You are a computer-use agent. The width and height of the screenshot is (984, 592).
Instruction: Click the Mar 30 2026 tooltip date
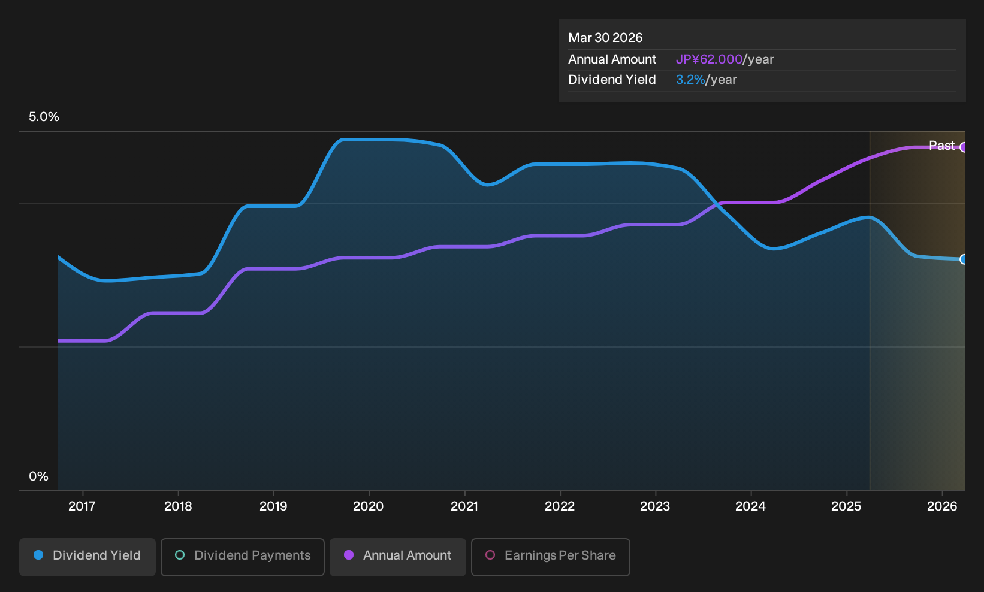click(605, 38)
